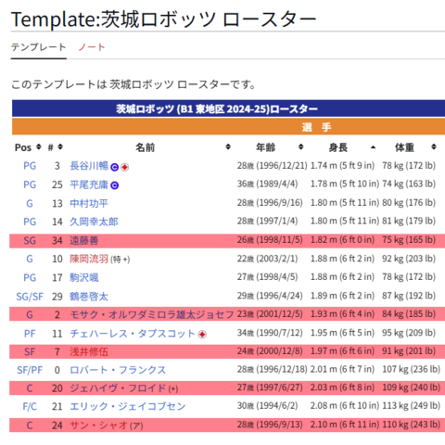This screenshot has width=445, height=445.
Task: Click SG/SF position link for 鶴巻啓太
Action: [30, 297]
